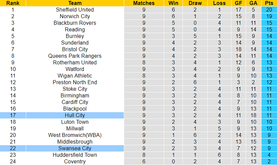Click the Draw column header

(195, 3)
